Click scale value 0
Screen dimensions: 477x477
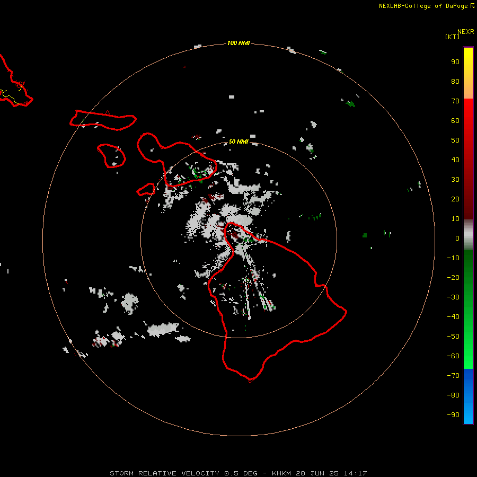[x=457, y=238]
